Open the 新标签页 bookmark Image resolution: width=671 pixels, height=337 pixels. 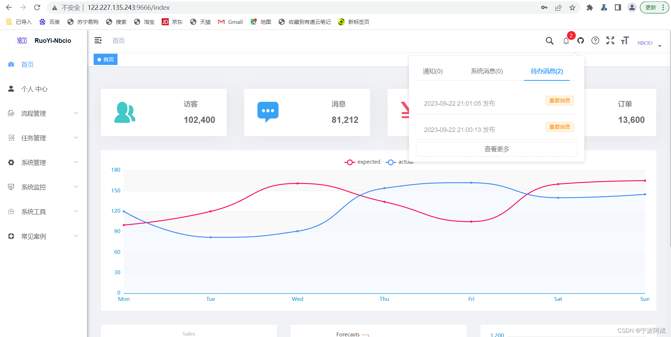(x=354, y=22)
